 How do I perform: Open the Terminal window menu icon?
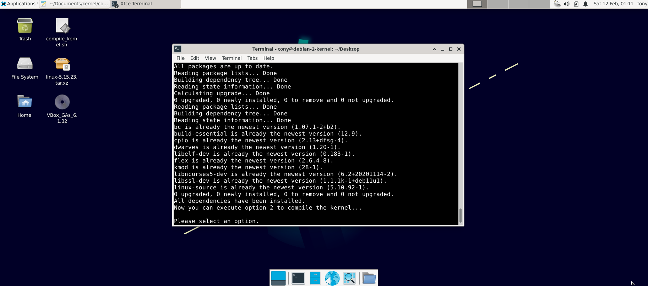point(178,49)
